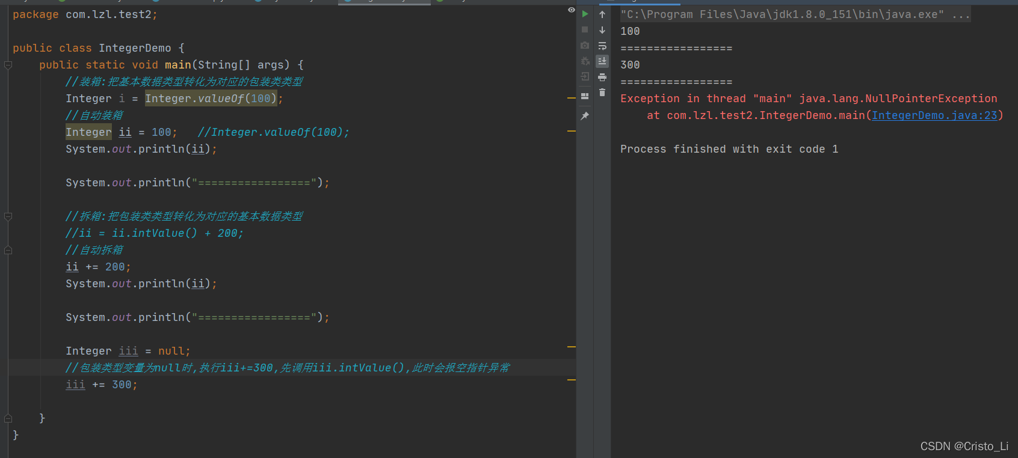Image resolution: width=1018 pixels, height=458 pixels.
Task: Open IntegerDemo.java:23 stack trace link
Action: 934,115
